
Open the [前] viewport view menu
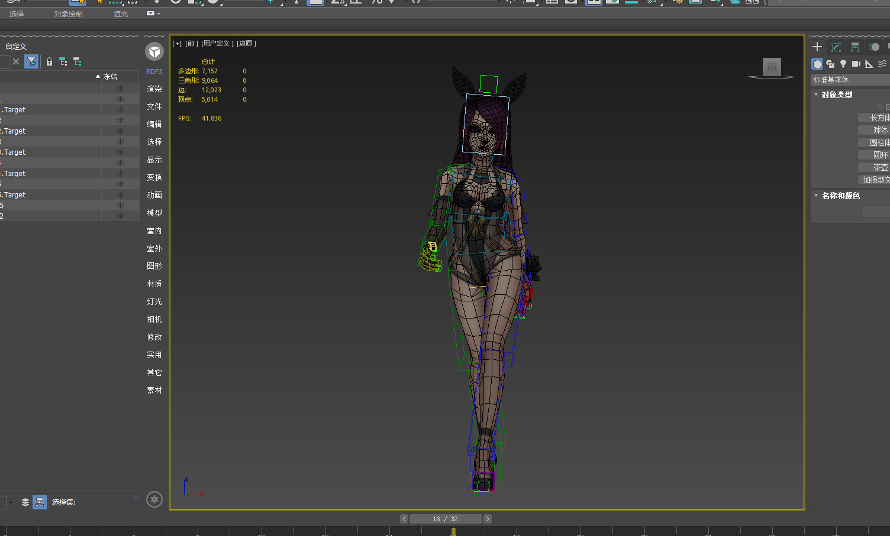click(x=191, y=43)
